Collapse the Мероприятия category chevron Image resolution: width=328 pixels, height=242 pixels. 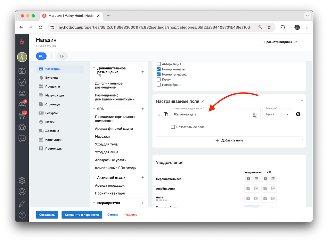point(94,203)
